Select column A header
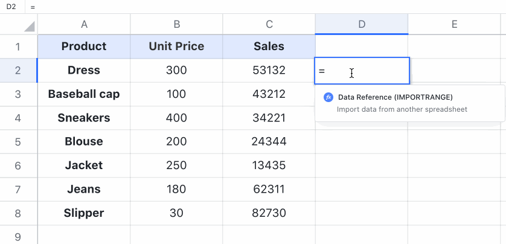The height and width of the screenshot is (244, 506). 84,24
